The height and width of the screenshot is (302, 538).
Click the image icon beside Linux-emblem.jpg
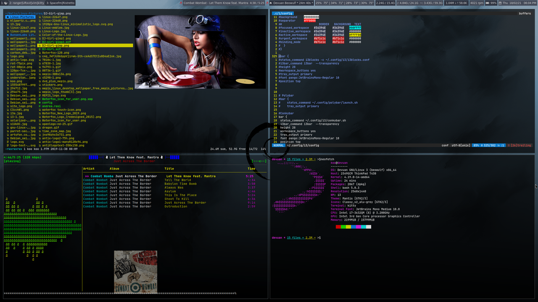pos(40,28)
